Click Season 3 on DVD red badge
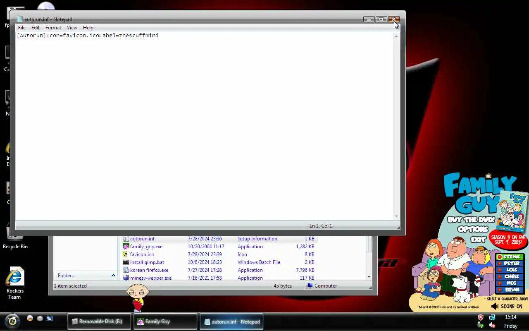The height and width of the screenshot is (331, 529). (508, 240)
